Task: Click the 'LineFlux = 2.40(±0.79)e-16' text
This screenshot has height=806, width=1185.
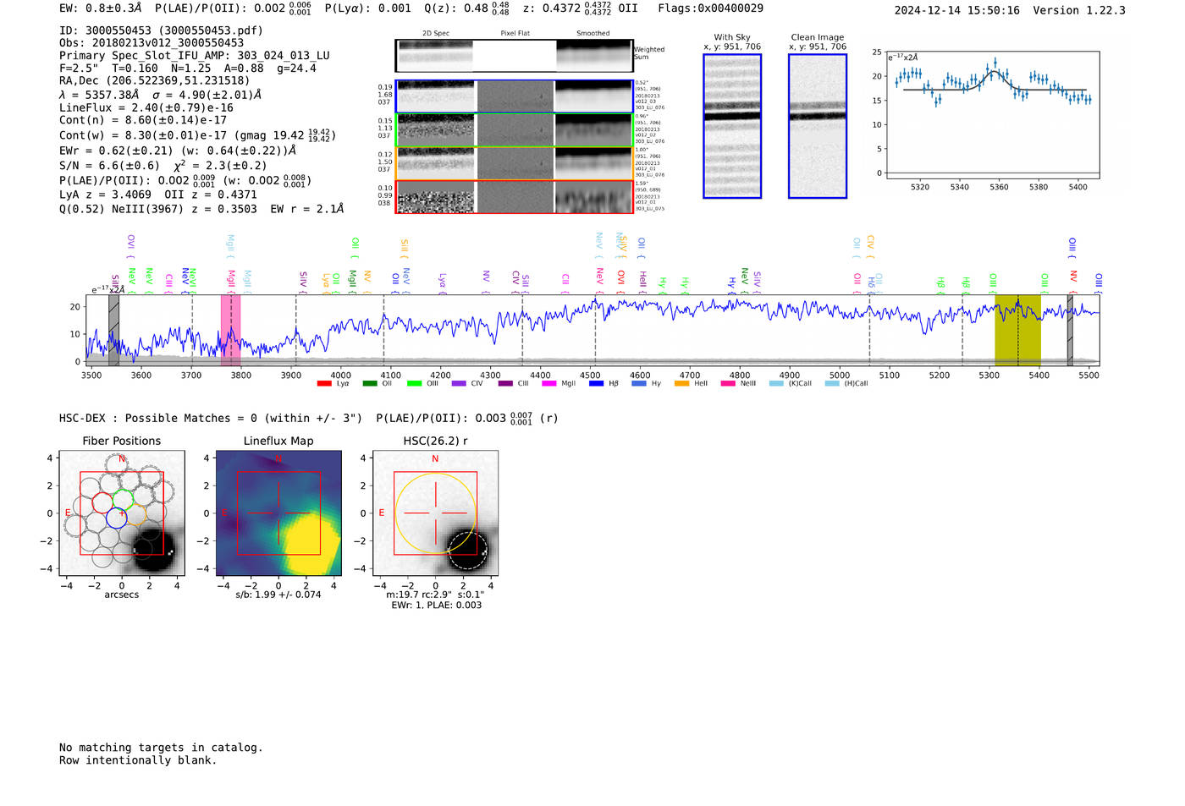Action: tap(146, 108)
